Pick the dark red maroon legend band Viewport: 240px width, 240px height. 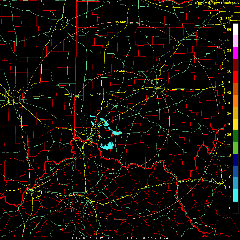[x=235, y=65]
